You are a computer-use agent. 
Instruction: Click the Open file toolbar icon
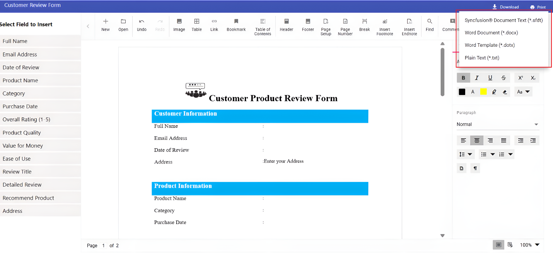tap(123, 25)
